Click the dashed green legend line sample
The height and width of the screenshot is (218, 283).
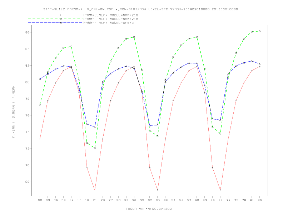[55, 19]
